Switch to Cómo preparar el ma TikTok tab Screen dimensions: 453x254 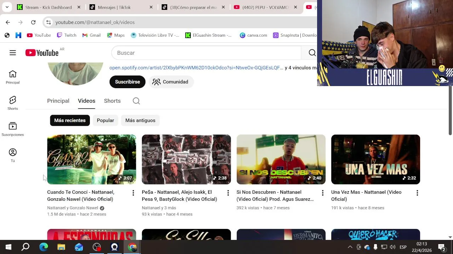pyautogui.click(x=193, y=7)
